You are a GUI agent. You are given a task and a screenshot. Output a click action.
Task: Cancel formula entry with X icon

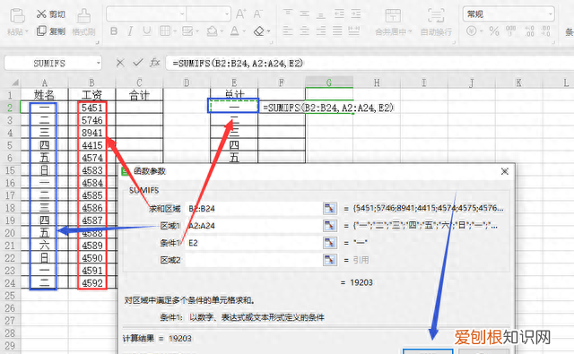point(120,63)
